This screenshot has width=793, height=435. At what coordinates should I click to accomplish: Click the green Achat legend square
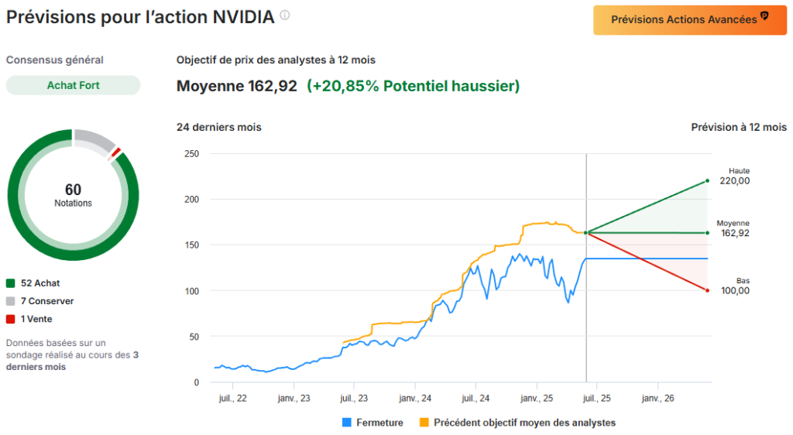click(x=10, y=283)
